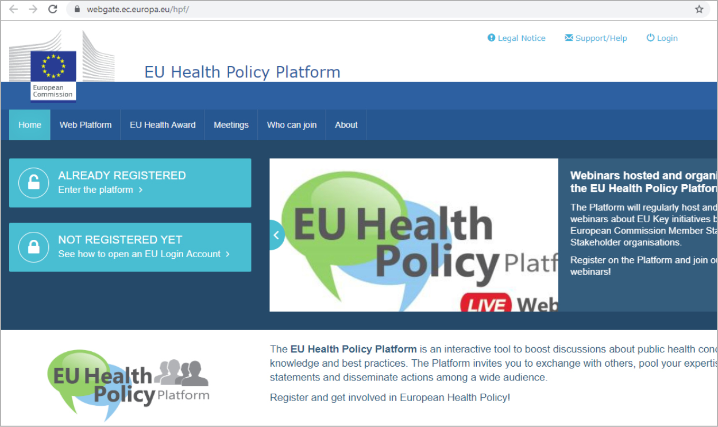Image resolution: width=718 pixels, height=427 pixels.
Task: Open the Legal Notice link
Action: click(x=516, y=38)
